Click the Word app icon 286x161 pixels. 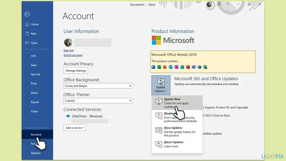click(153, 67)
